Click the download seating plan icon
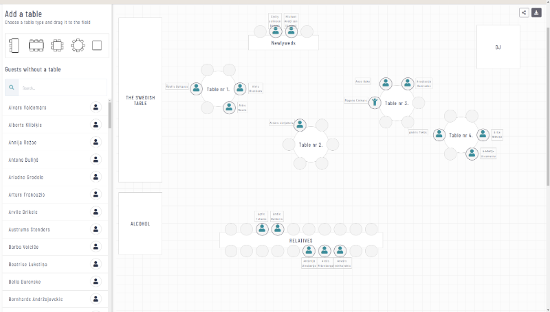This screenshot has height=312, width=550. pyautogui.click(x=536, y=12)
